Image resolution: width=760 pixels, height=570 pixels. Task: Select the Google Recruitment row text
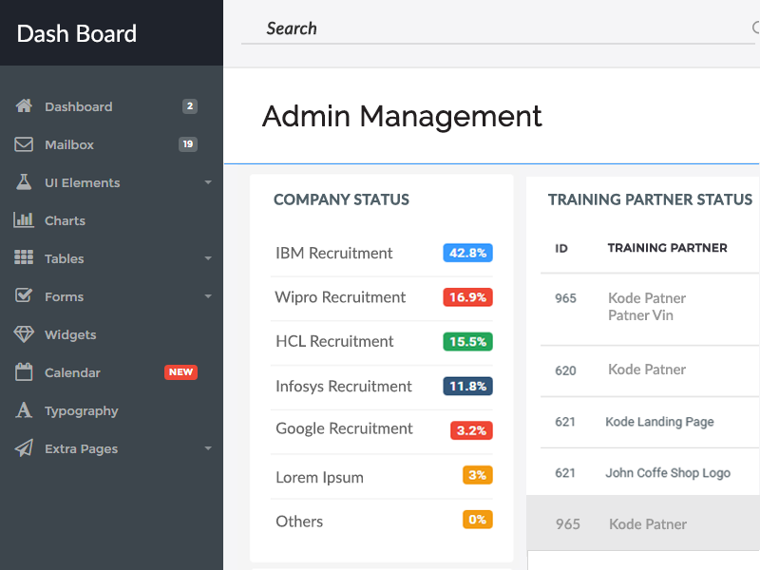click(x=344, y=429)
